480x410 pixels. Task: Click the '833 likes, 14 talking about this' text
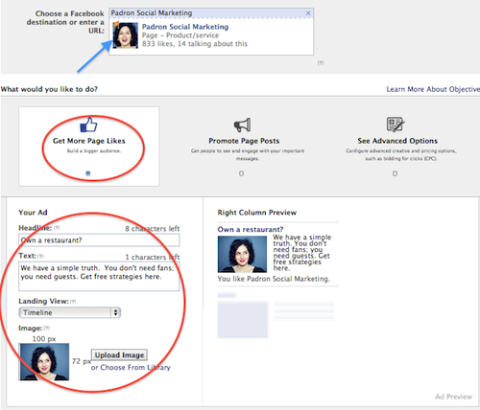click(195, 44)
